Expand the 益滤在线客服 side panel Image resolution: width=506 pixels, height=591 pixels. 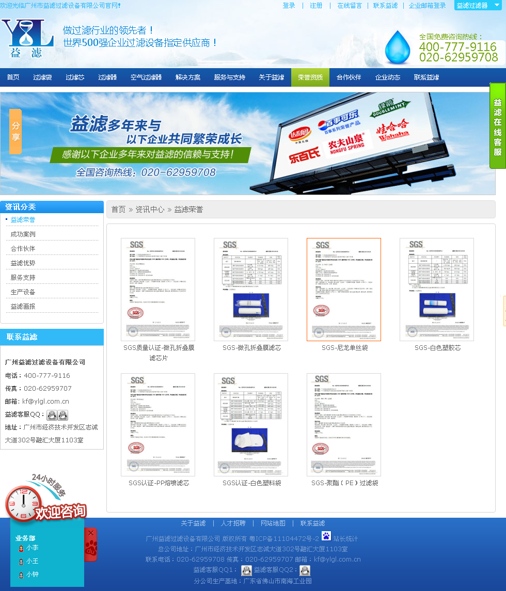(x=497, y=126)
